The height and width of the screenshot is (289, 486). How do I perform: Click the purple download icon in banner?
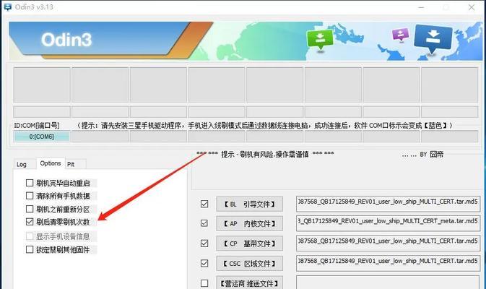point(401,35)
